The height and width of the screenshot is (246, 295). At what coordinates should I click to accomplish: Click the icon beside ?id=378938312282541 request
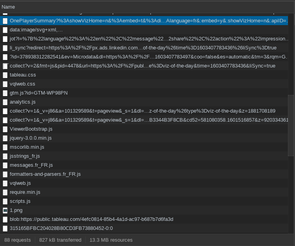coord(5,57)
